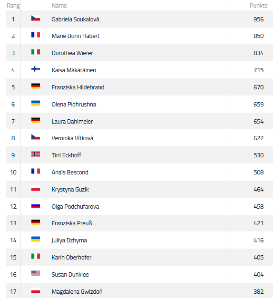This screenshot has height=298, width=273.
Task: Click the French flag next to Anaïs Bescond
Action: pyautogui.click(x=36, y=171)
